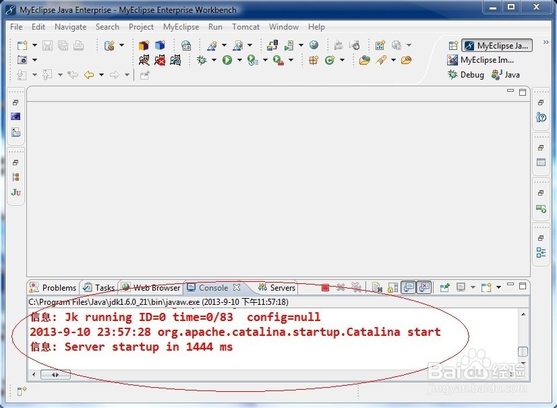Open the Display Selected Console dropdown

[x=473, y=287]
